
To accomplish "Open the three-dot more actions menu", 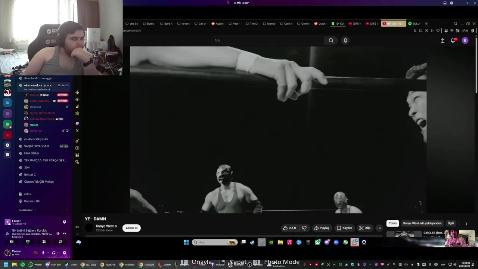I will click(x=379, y=228).
